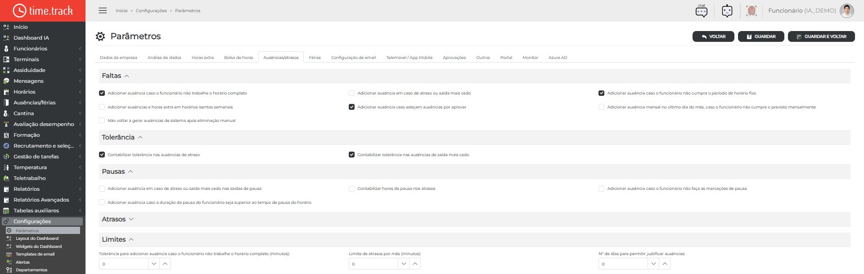The image size is (864, 274).
Task: Click the Assiduidade sidebar icon
Action: click(6, 70)
